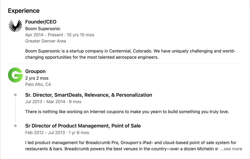Select Sr. Director, SmartDeals, Relevance, & Personalization title
This screenshot has height=159, width=250.
point(89,95)
